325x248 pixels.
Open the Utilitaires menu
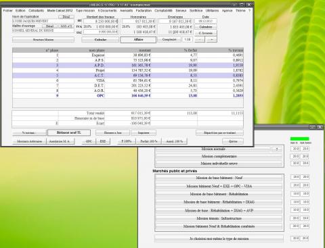212,11
